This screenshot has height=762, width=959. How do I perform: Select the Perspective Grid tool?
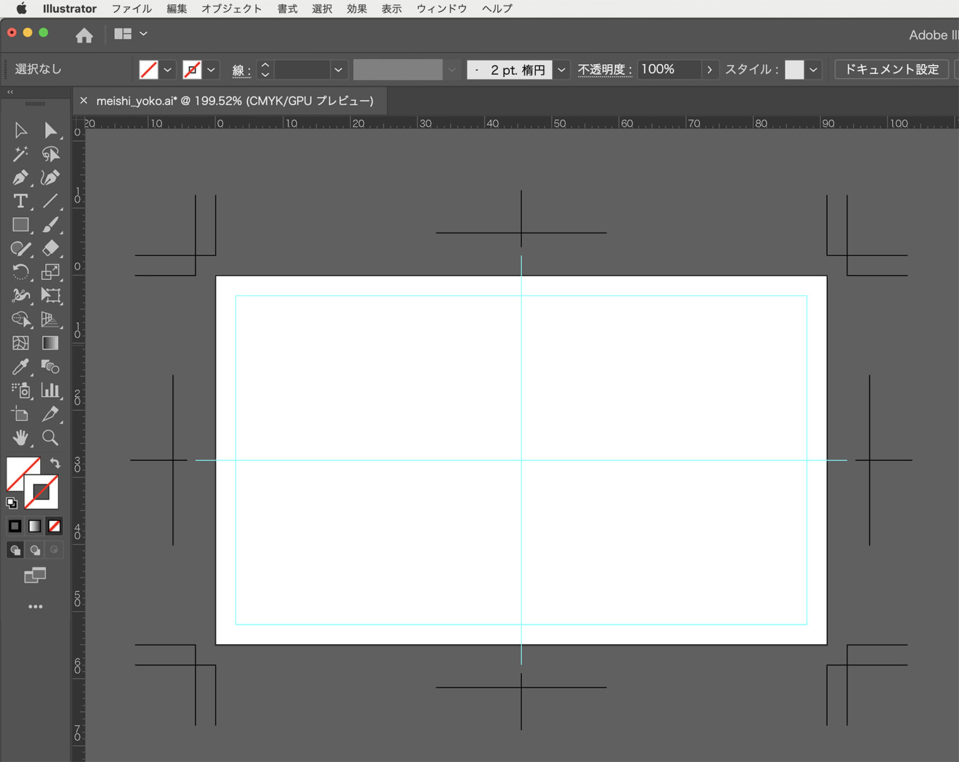pos(50,319)
